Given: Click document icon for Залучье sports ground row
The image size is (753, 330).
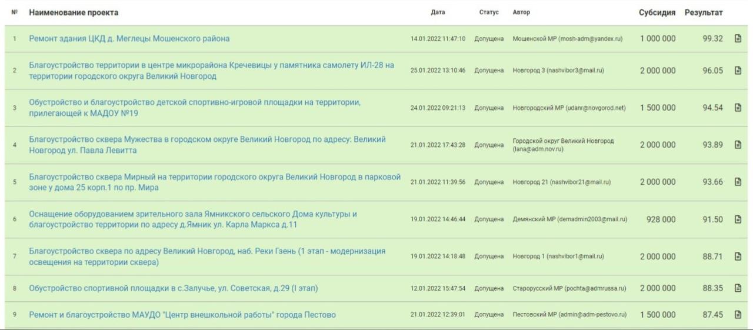Looking at the screenshot, I should [x=738, y=288].
